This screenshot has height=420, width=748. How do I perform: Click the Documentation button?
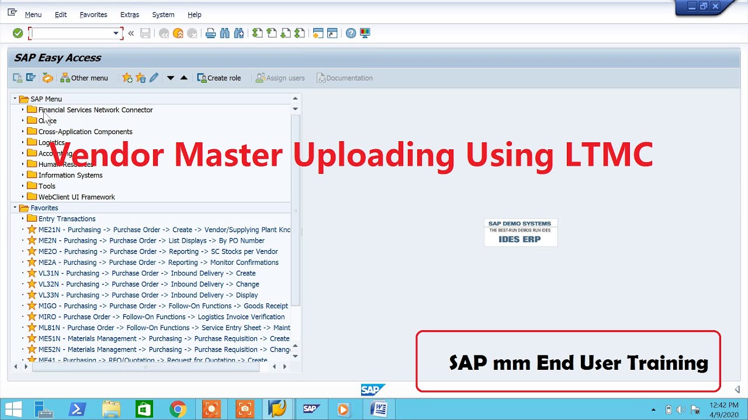pos(345,78)
